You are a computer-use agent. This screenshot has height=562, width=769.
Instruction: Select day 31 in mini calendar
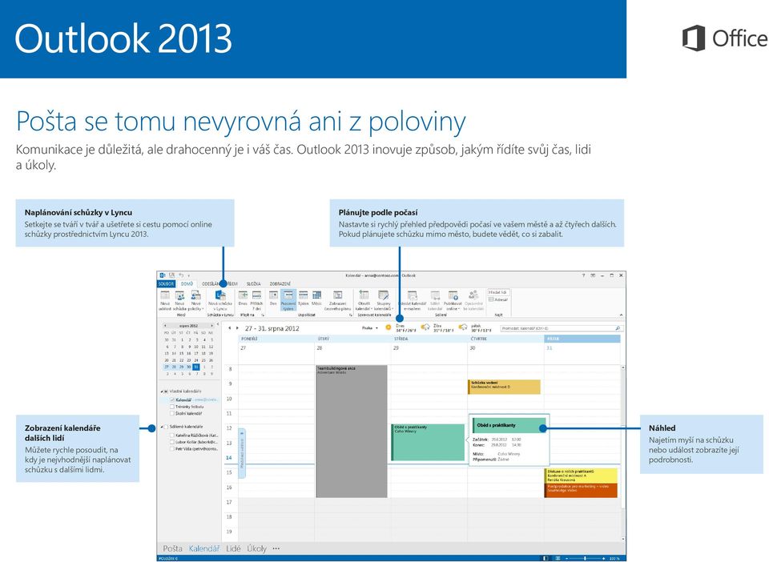[196, 367]
